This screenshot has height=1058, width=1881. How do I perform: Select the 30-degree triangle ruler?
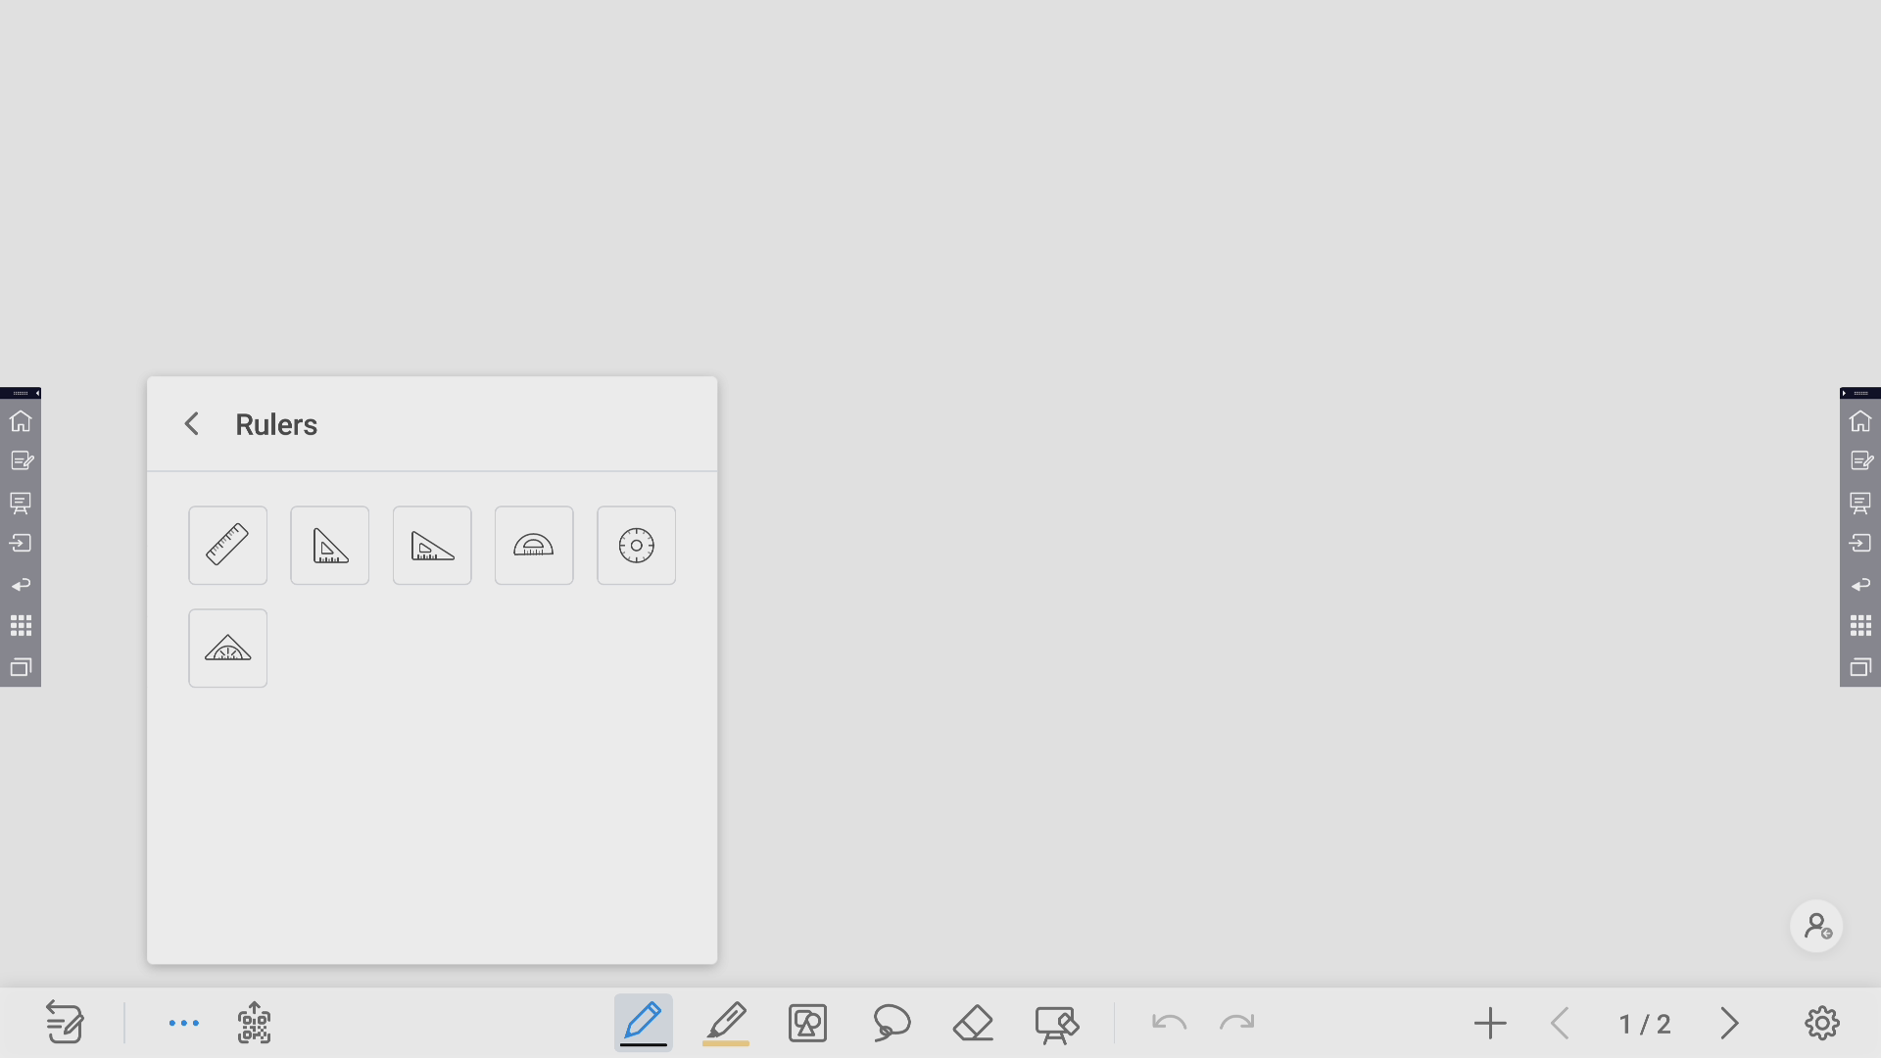[432, 546]
